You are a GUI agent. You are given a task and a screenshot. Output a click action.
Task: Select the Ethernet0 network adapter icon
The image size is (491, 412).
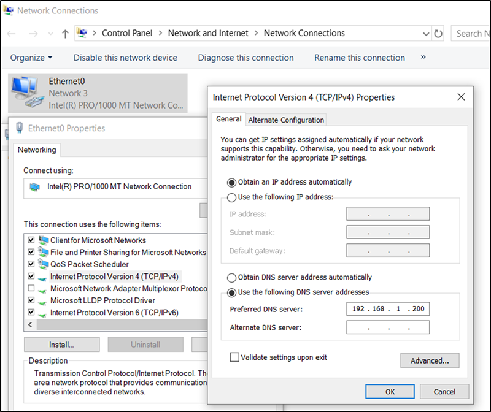26,92
